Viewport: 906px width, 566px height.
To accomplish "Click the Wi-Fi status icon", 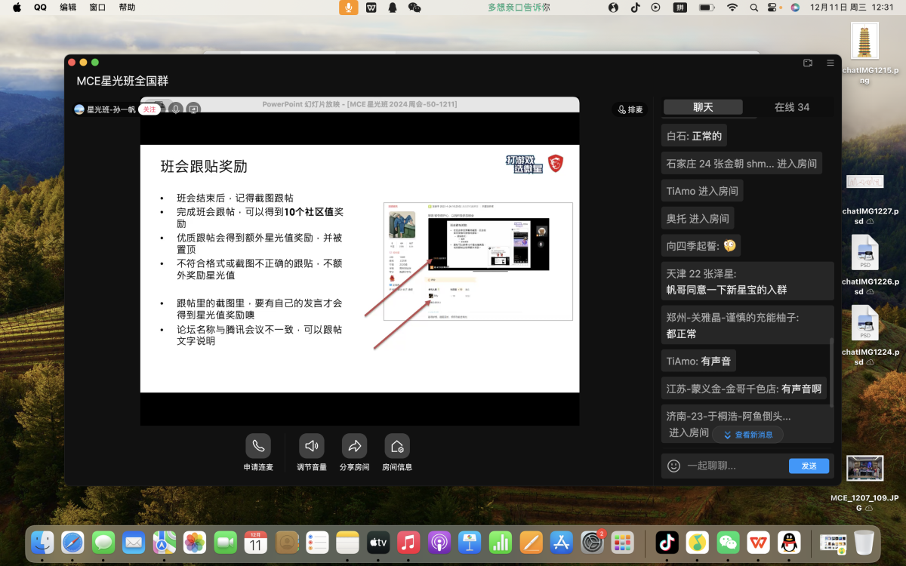I will [x=732, y=7].
